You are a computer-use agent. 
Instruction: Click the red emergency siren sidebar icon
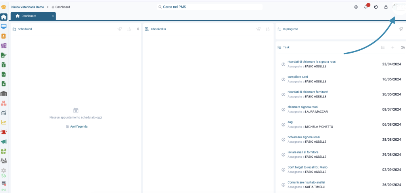point(4,132)
